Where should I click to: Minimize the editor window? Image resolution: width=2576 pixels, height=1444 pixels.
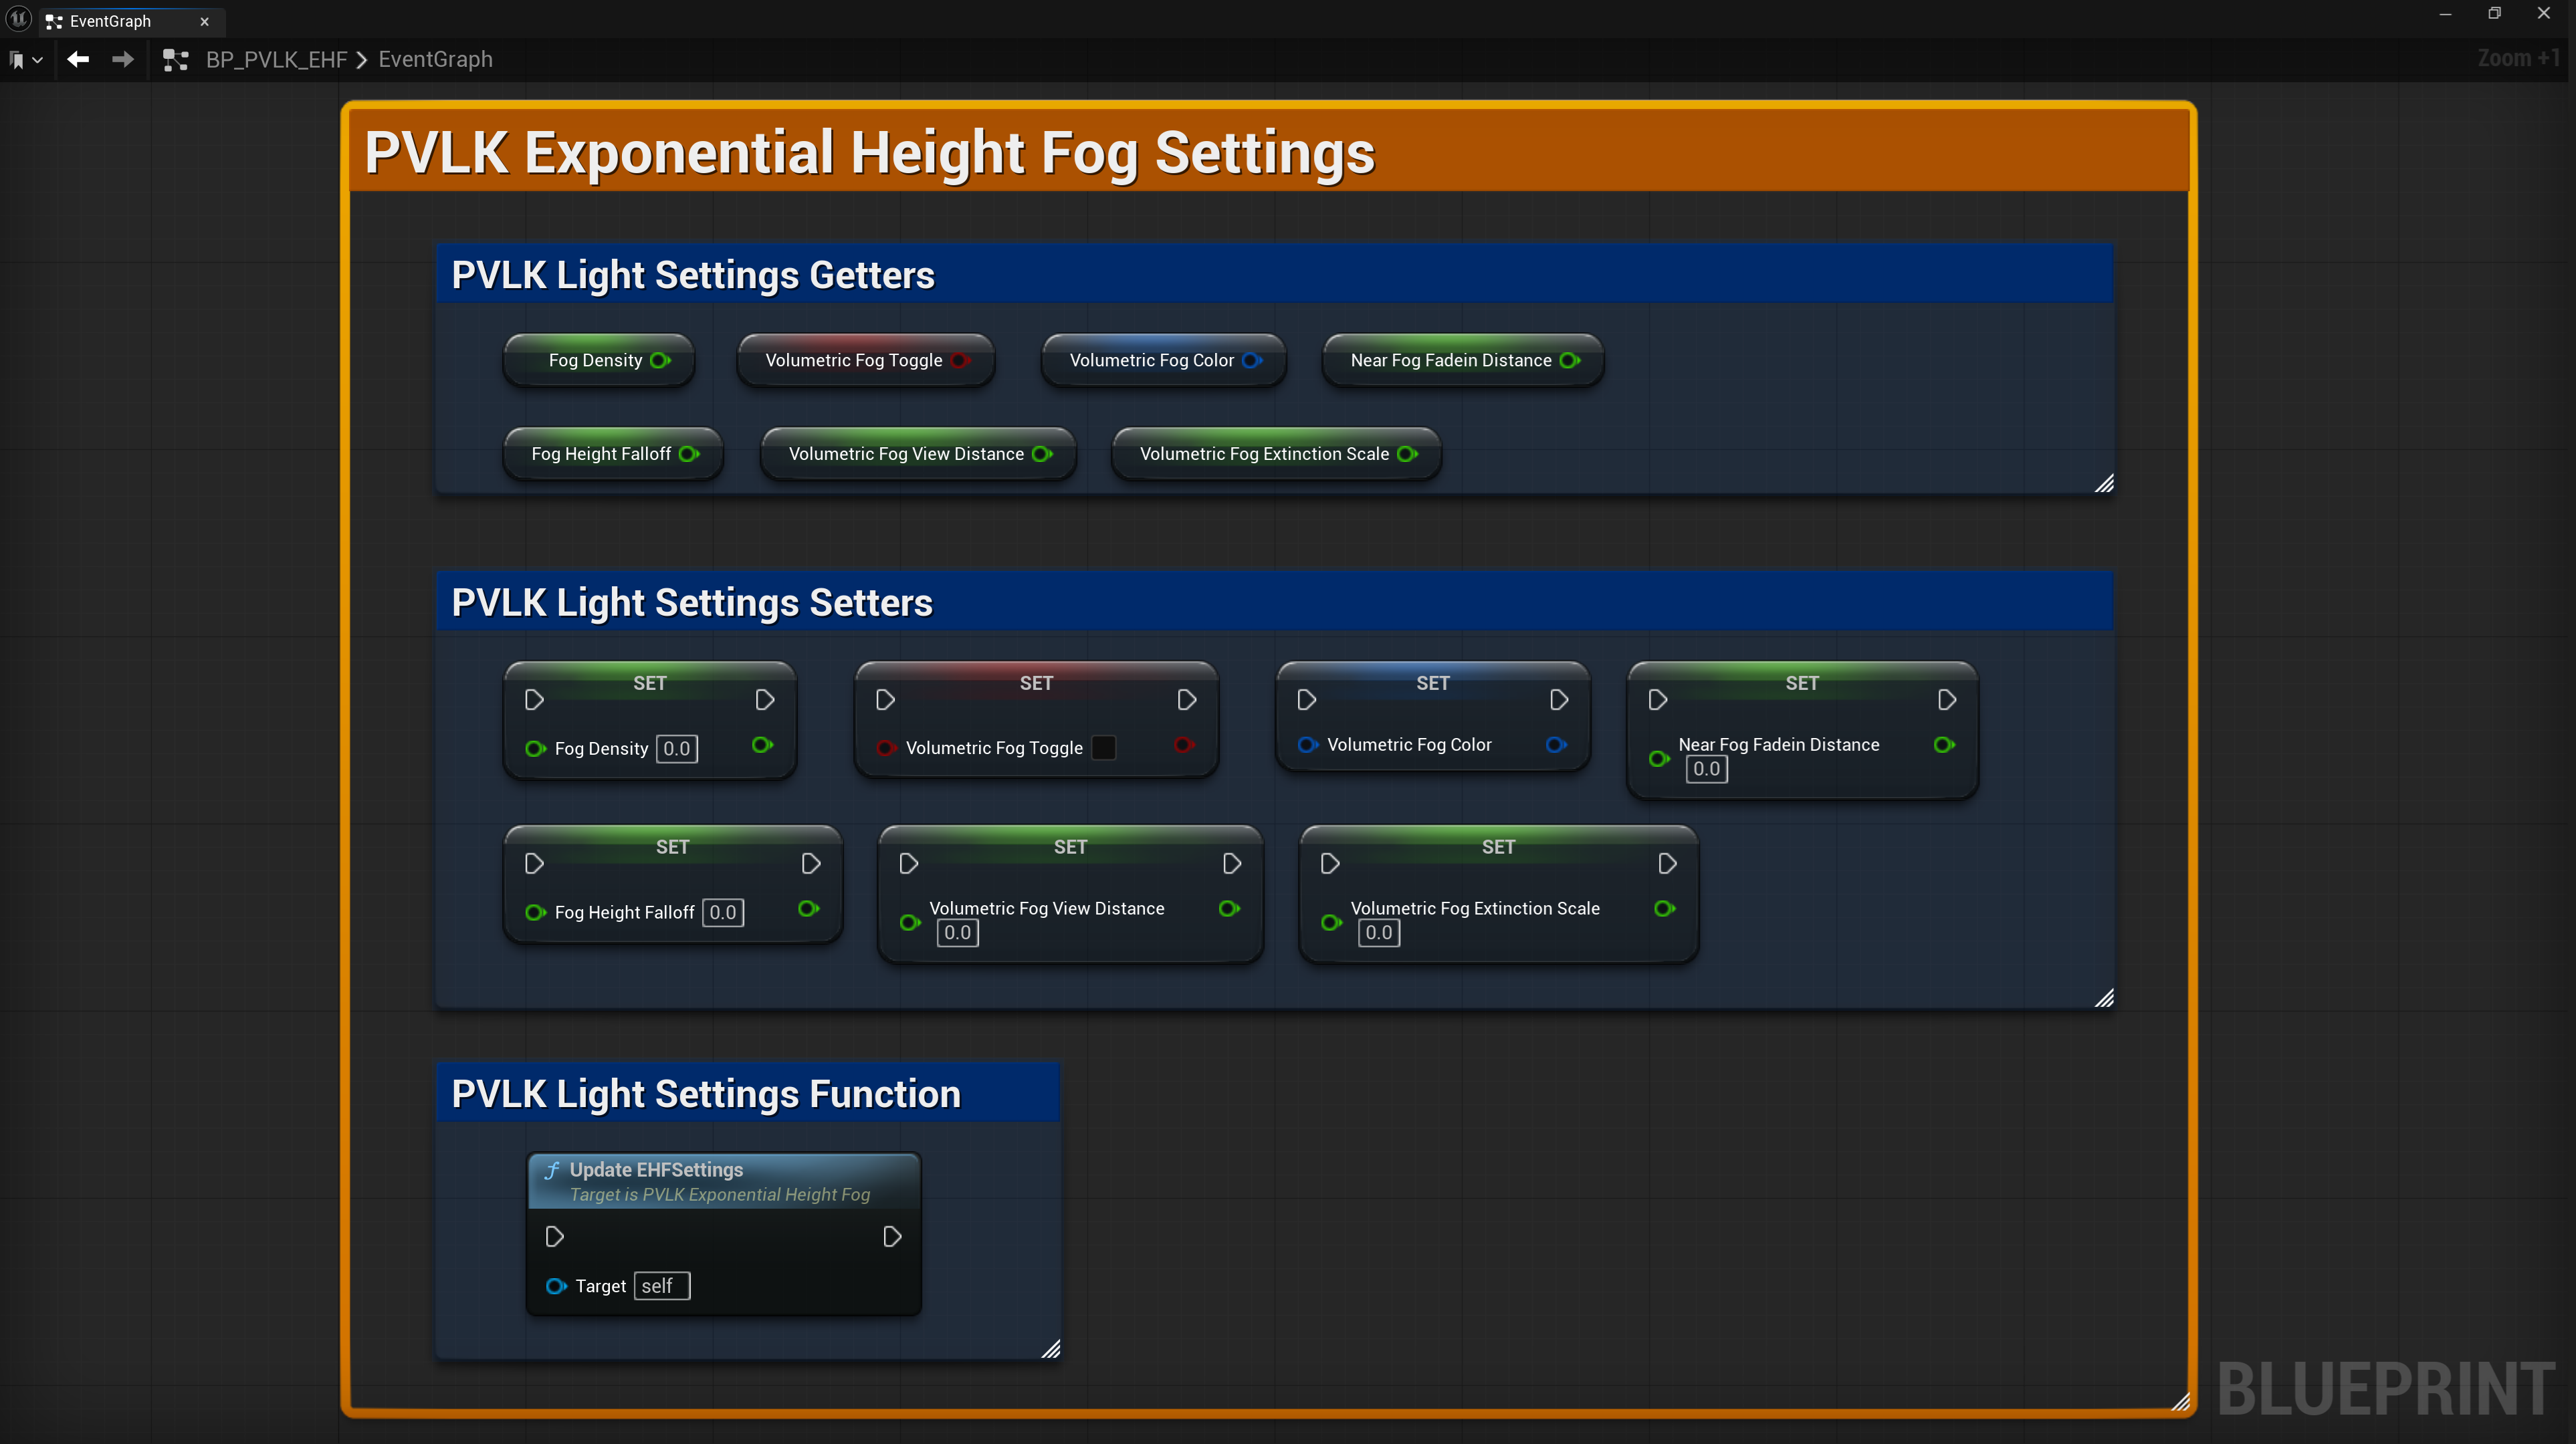[2445, 14]
